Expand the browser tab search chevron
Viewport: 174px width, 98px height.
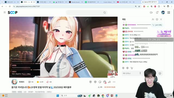tap(2, 2)
